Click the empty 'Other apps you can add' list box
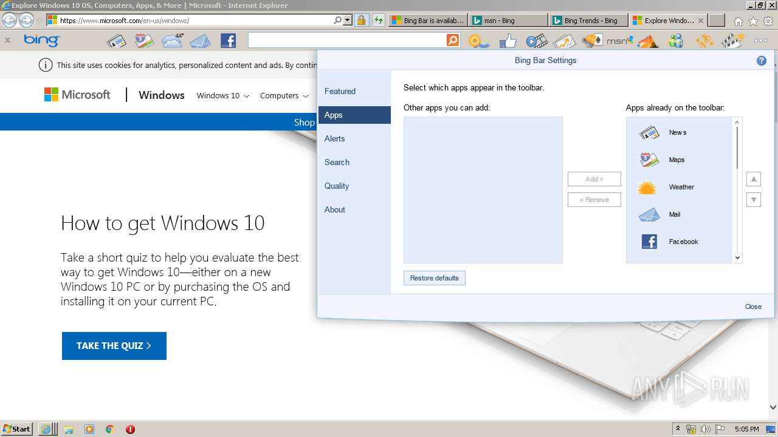The height and width of the screenshot is (437, 778). pyautogui.click(x=483, y=190)
